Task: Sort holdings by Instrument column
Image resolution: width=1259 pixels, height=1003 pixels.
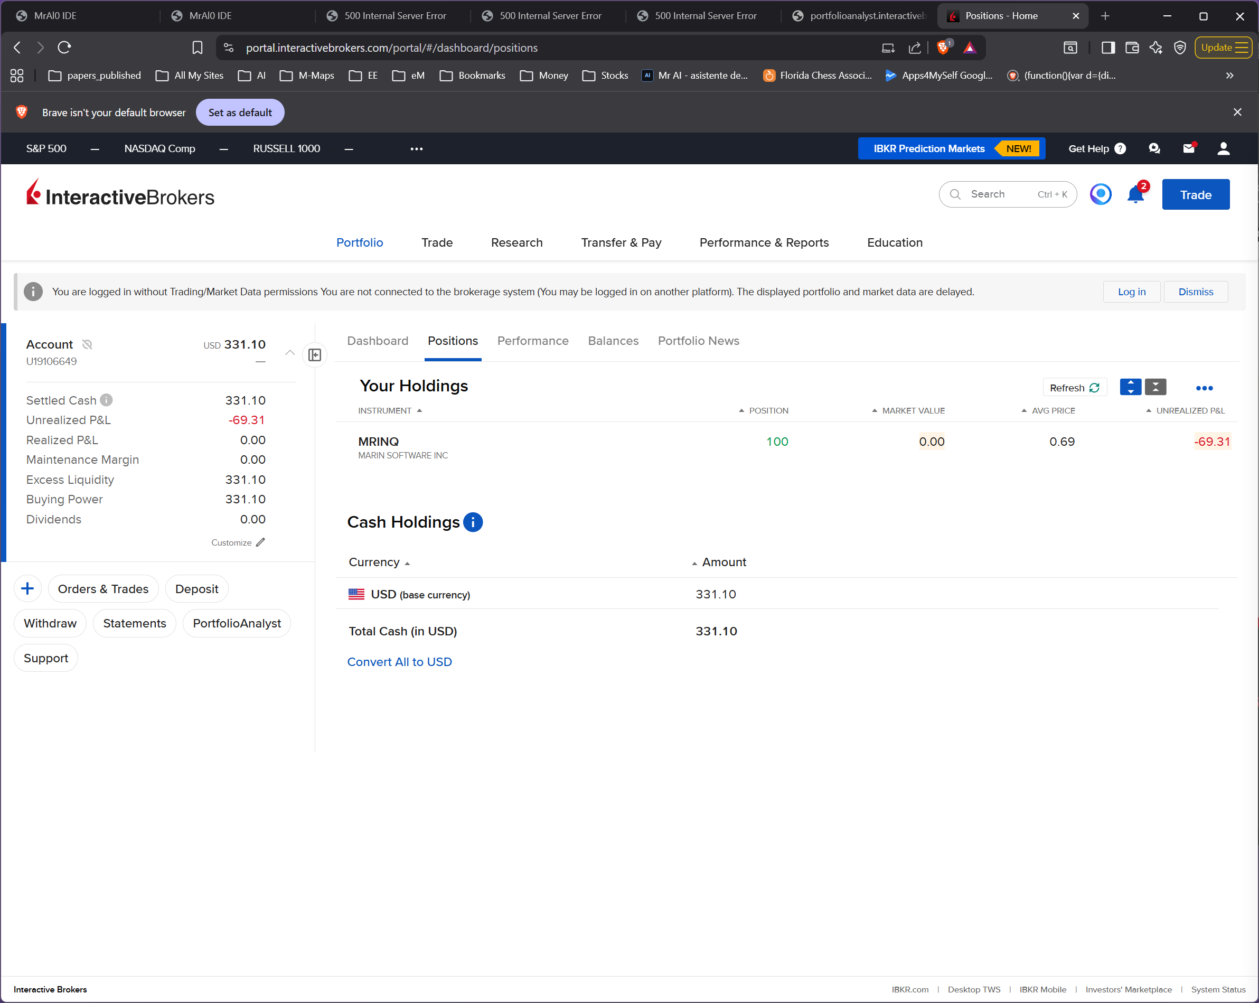Action: point(390,411)
